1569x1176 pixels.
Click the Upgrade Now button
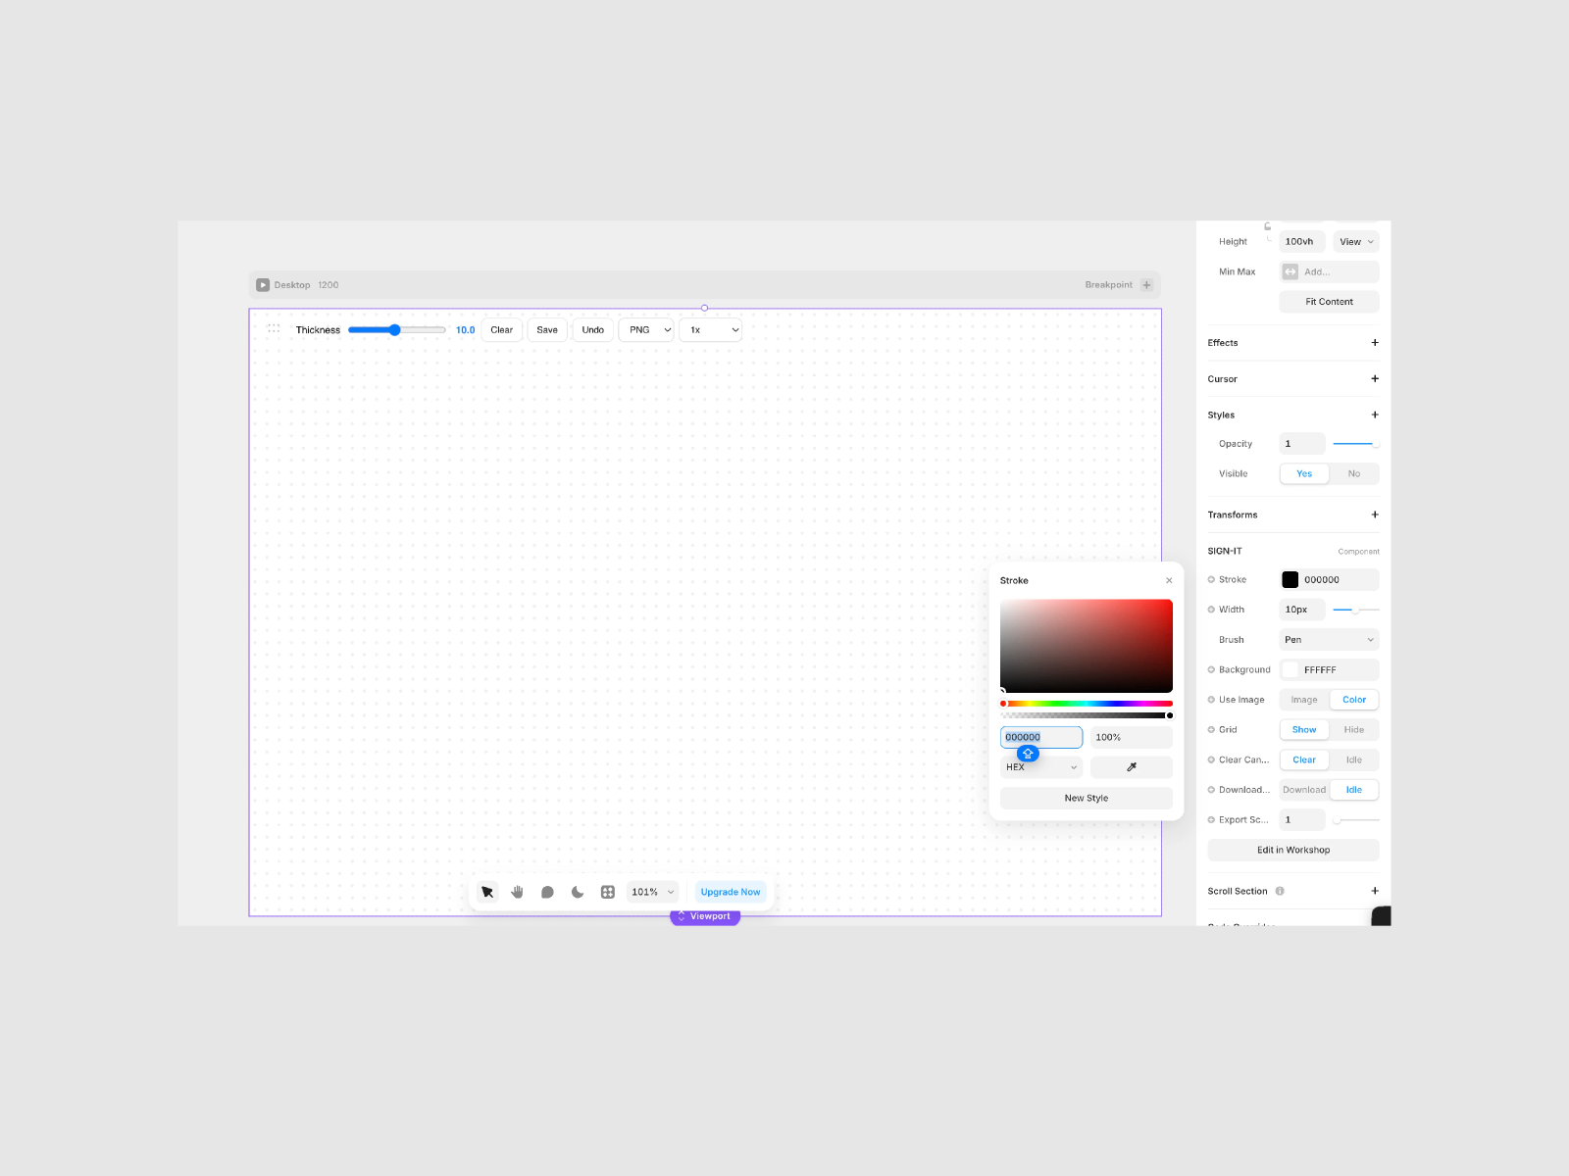click(730, 892)
